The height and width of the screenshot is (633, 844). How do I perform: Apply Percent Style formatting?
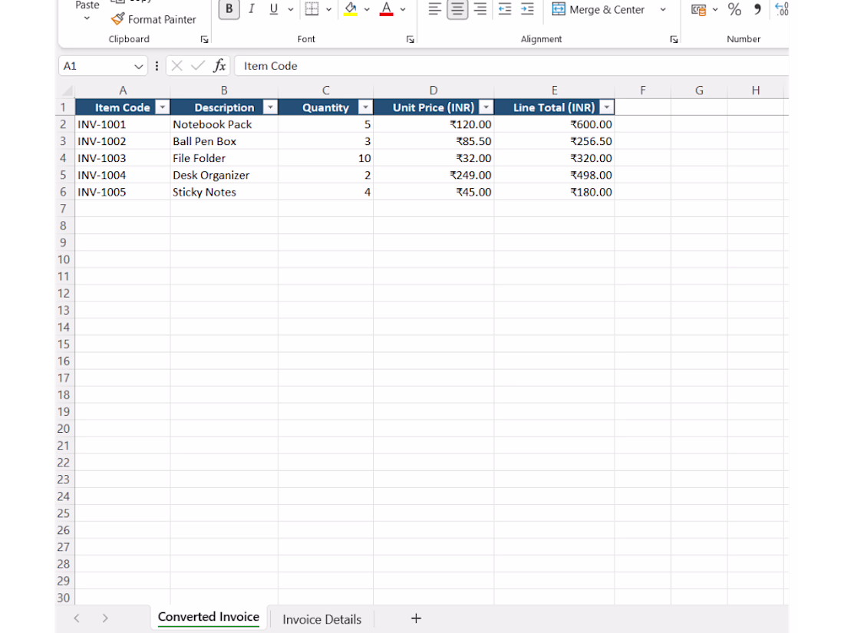pos(735,9)
